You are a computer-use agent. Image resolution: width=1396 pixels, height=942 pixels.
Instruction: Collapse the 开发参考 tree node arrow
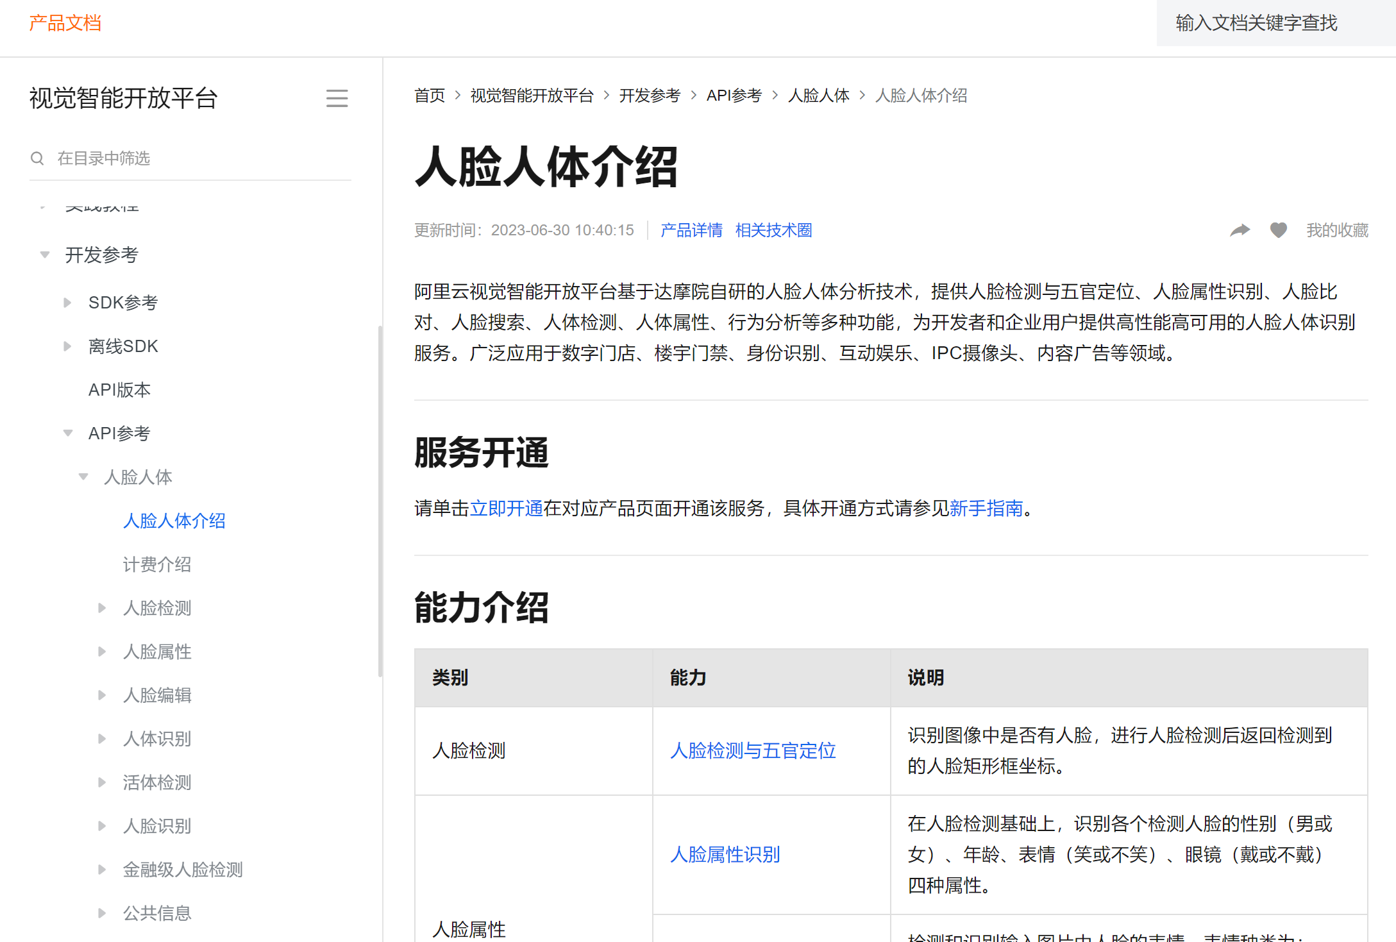point(45,255)
